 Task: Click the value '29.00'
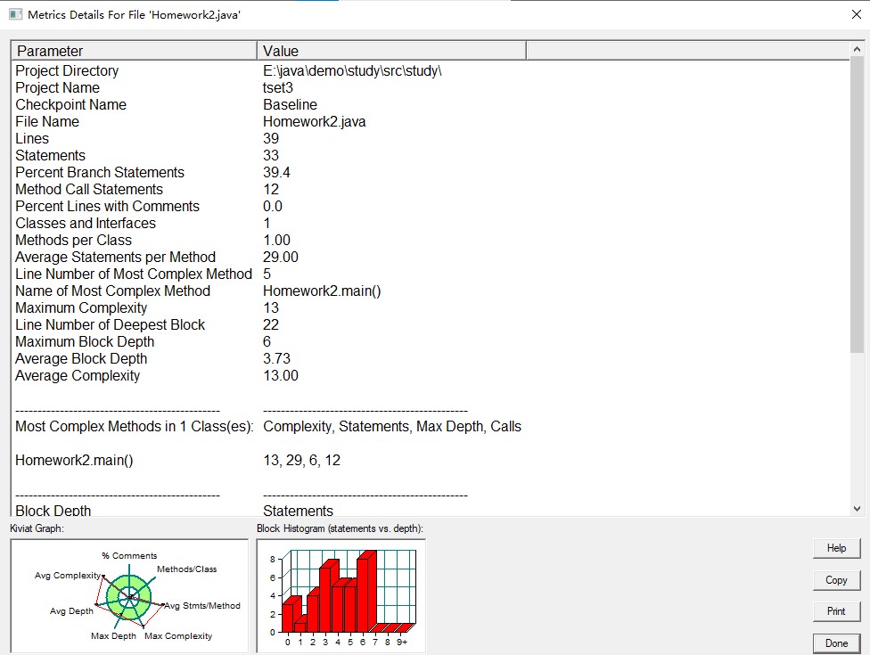(281, 257)
